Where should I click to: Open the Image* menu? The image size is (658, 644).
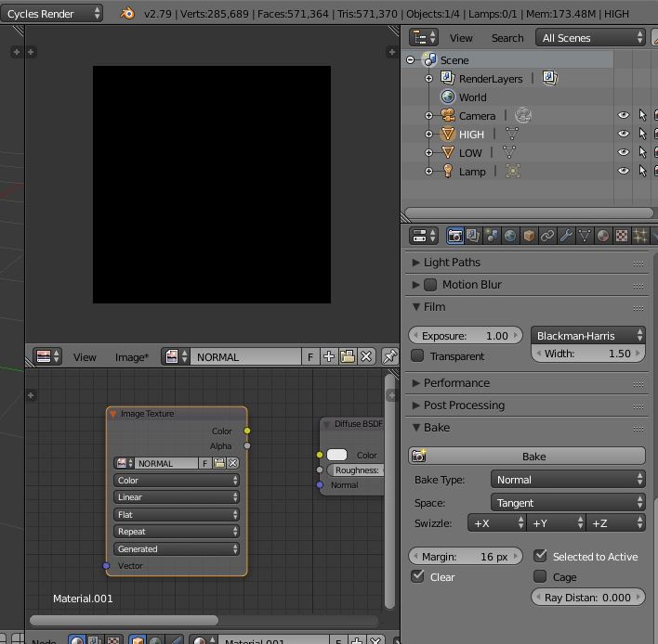click(x=132, y=357)
